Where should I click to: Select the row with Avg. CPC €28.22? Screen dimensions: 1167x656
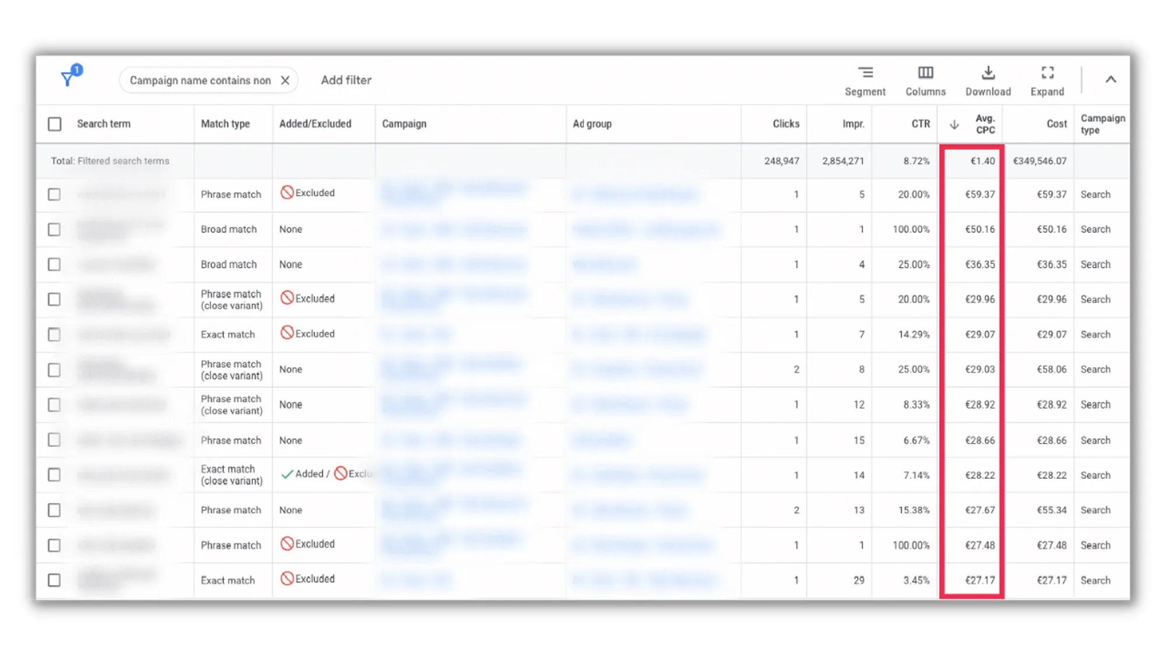coord(54,475)
